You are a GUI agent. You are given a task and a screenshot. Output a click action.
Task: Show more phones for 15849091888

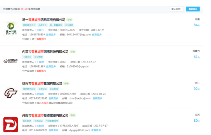(x=51, y=66)
